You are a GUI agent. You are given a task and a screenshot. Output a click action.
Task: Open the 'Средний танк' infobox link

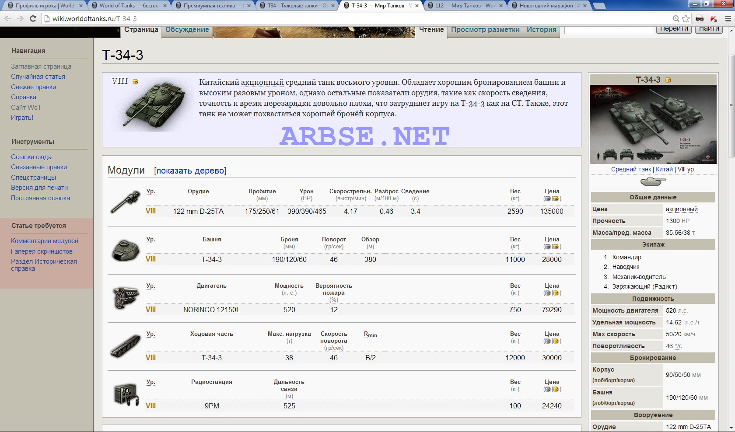click(x=631, y=169)
